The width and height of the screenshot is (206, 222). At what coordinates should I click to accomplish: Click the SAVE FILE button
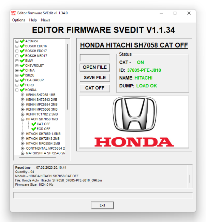[x=95, y=78]
